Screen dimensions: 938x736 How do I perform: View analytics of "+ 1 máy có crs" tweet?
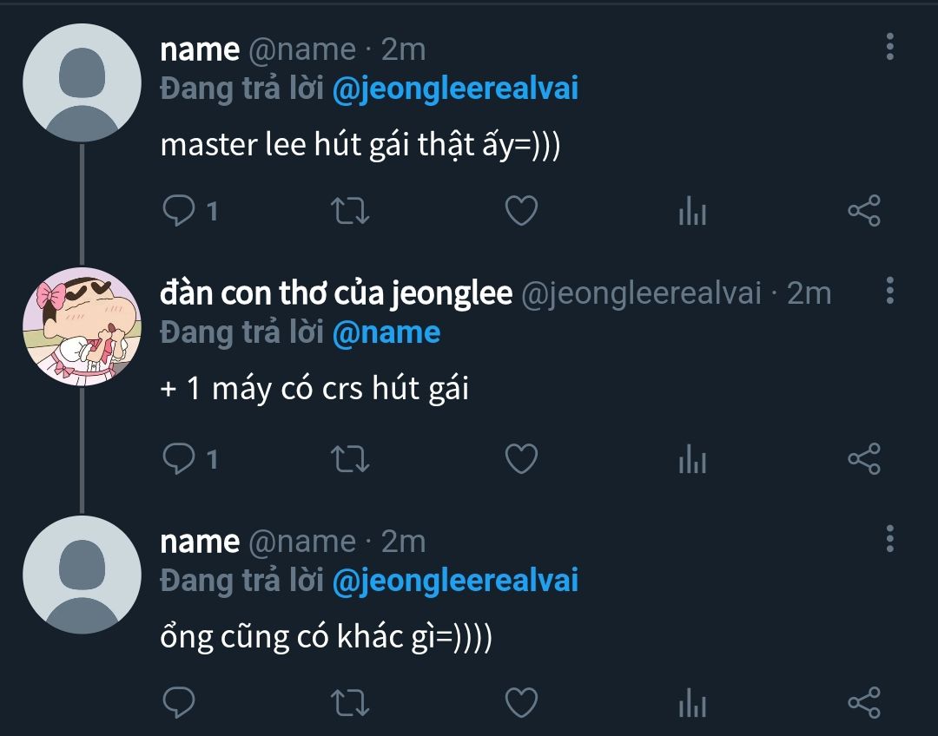click(693, 458)
